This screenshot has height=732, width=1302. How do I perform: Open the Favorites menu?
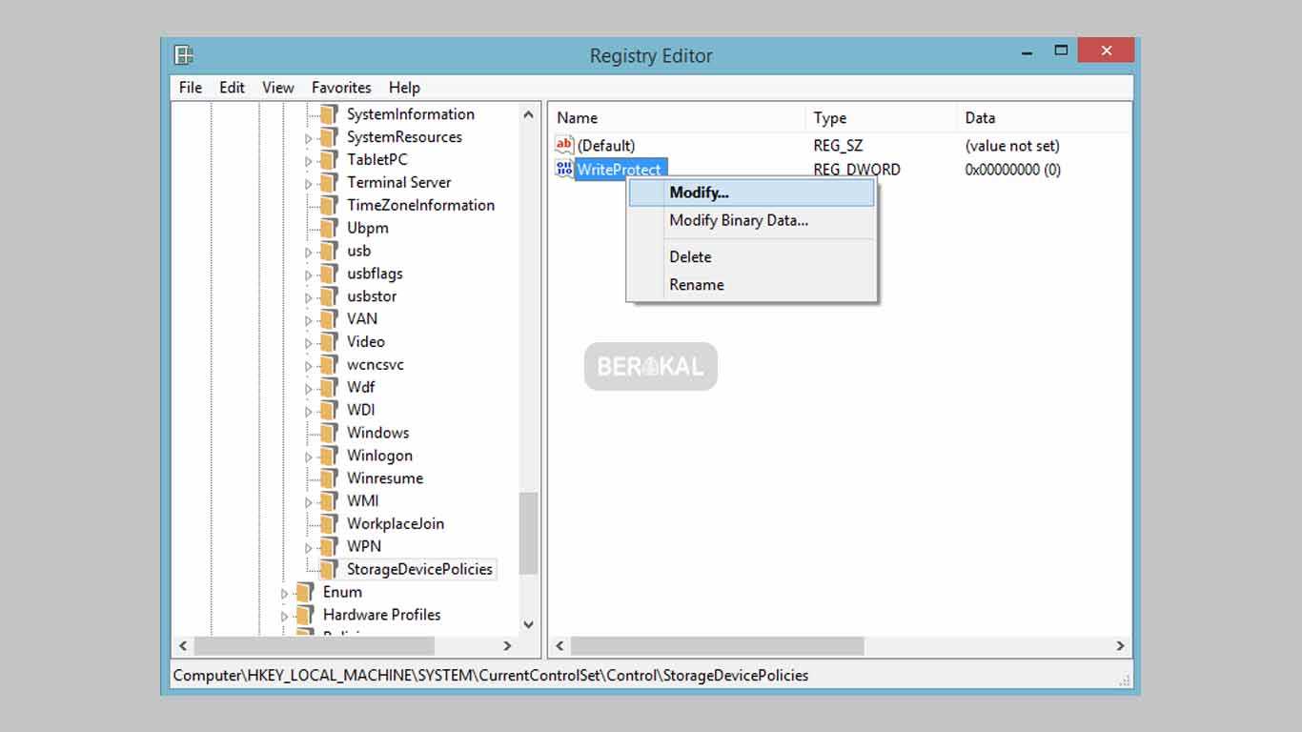(341, 87)
